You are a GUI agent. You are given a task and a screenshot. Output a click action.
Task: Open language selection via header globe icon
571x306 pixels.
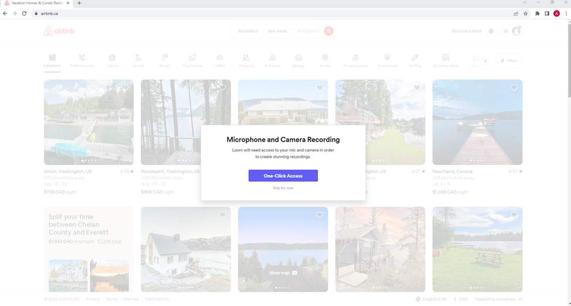[491, 31]
